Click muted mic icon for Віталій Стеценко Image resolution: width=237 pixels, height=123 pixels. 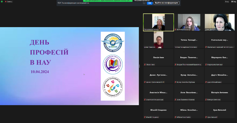point(145,117)
